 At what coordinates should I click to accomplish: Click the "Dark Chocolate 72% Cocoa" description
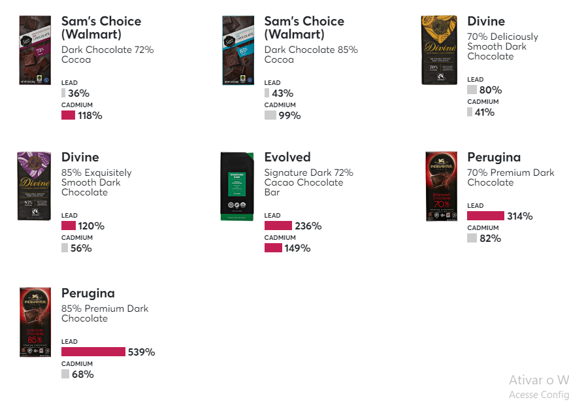click(x=108, y=55)
